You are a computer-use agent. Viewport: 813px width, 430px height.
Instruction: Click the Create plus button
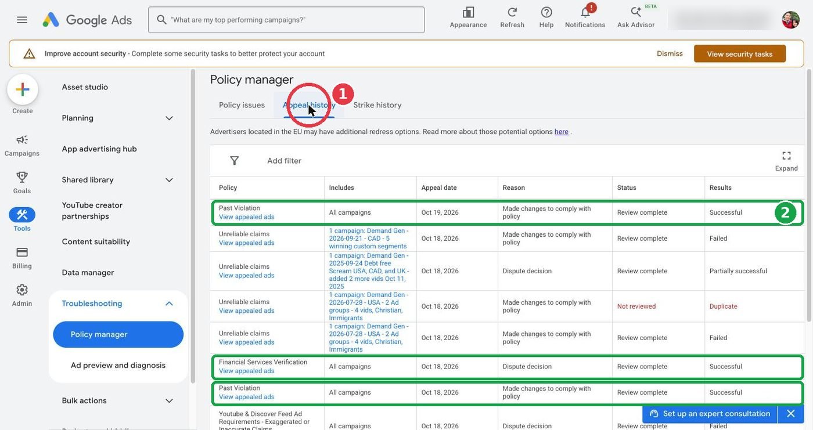click(23, 89)
